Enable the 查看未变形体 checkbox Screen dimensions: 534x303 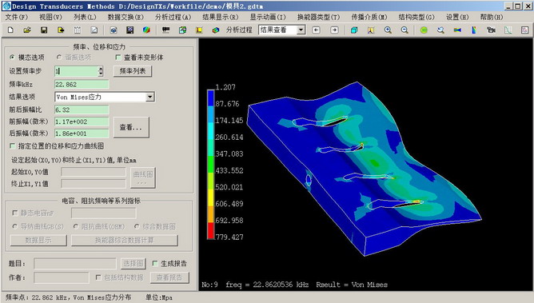(118, 58)
